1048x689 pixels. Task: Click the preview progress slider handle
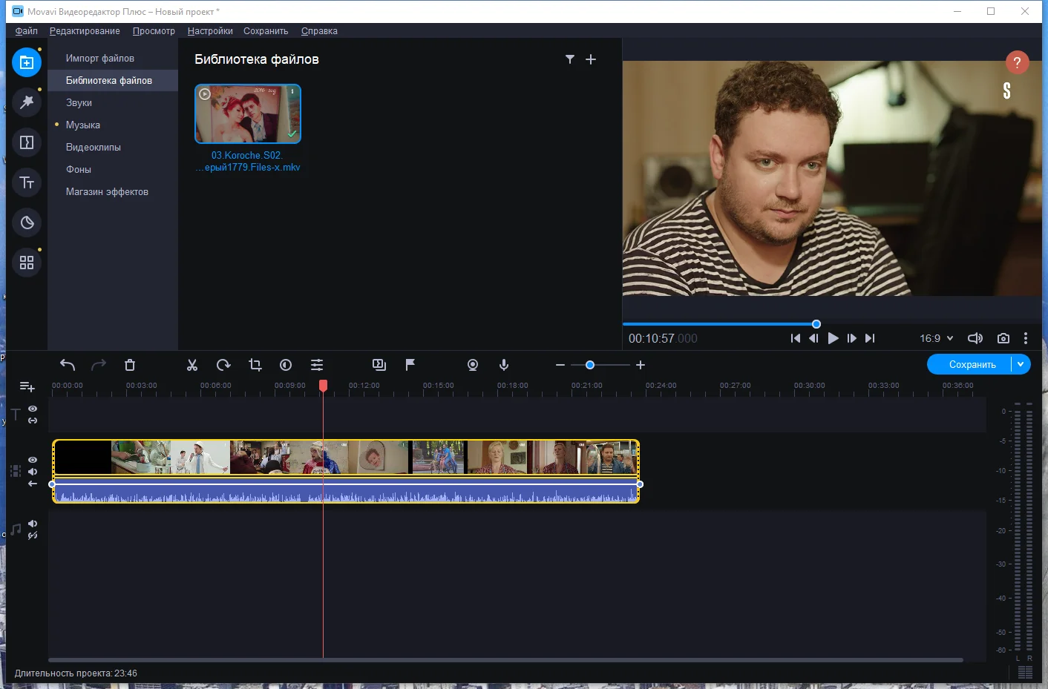(x=816, y=324)
